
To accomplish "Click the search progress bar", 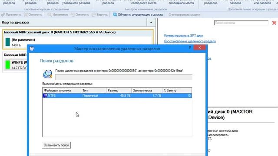I will [123, 77].
